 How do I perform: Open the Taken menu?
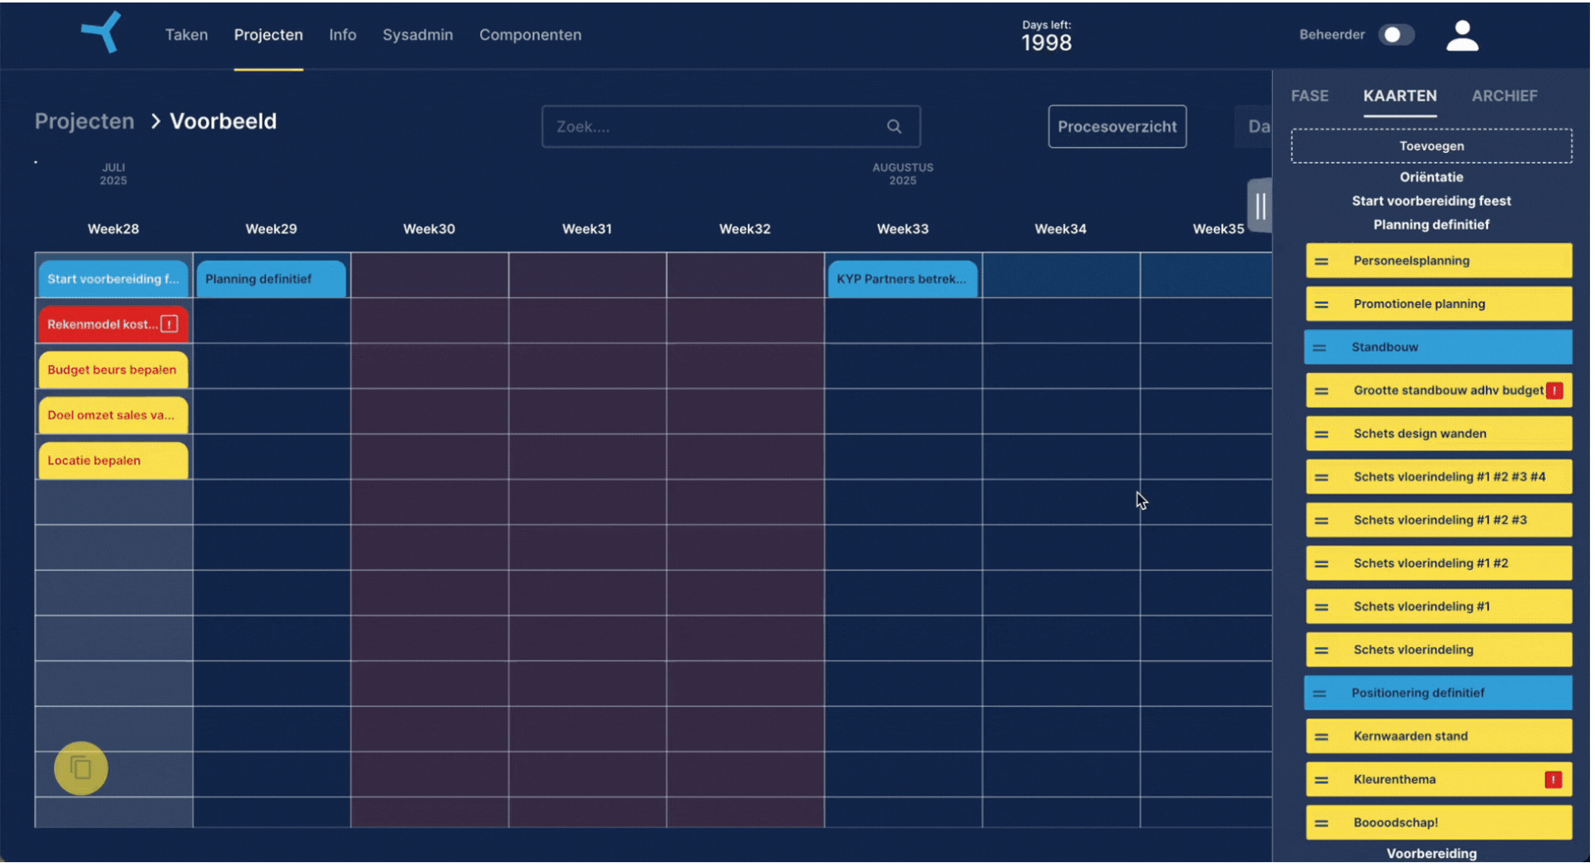pyautogui.click(x=186, y=35)
